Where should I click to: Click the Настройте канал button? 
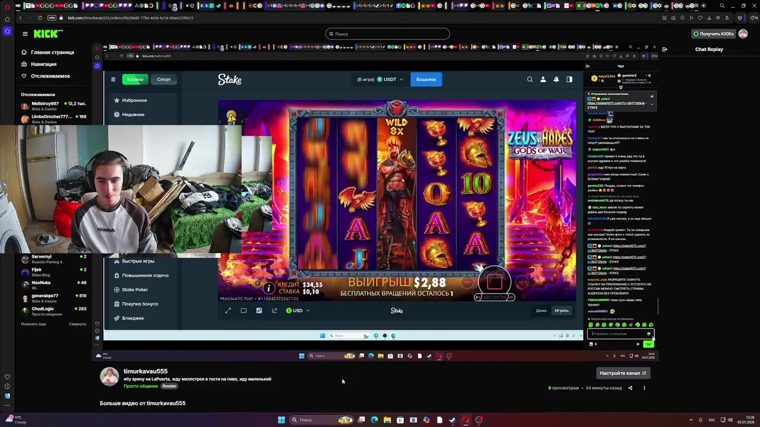click(623, 373)
